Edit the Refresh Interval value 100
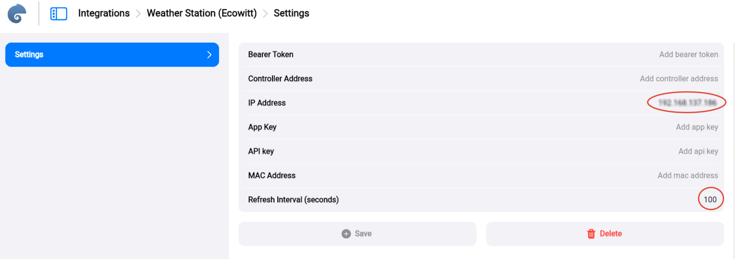735x259 pixels. [710, 200]
